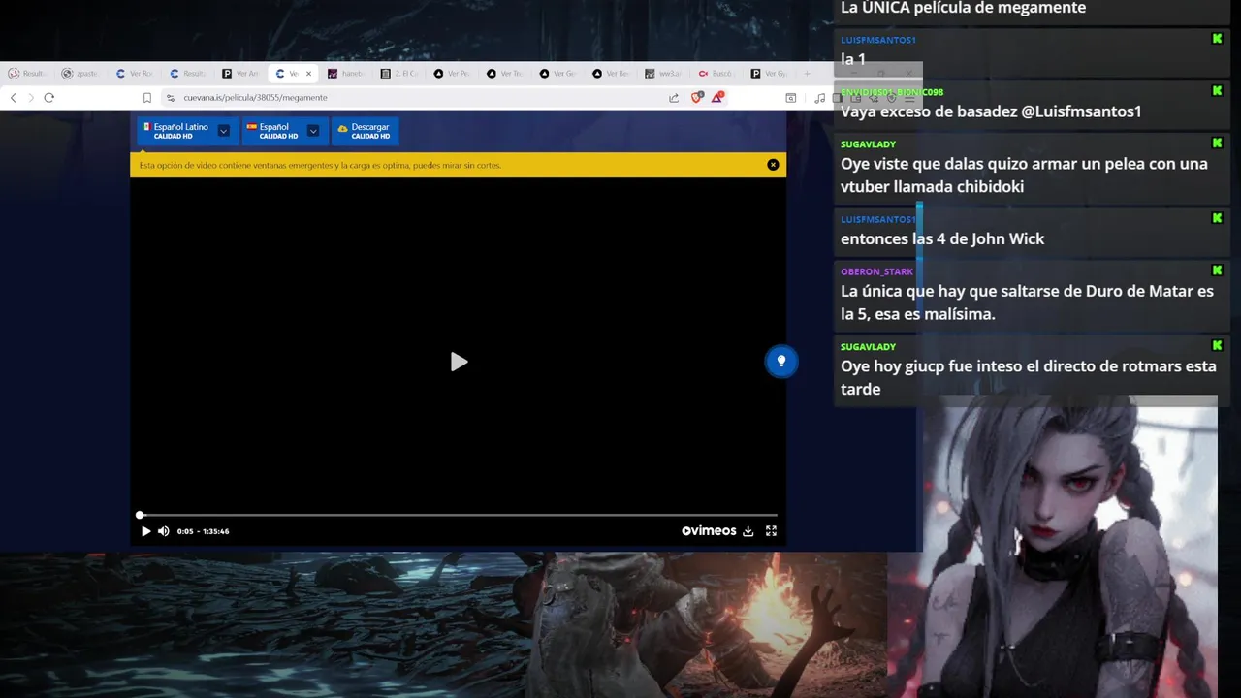1241x698 pixels.
Task: Click the 'directo de rotmars' chat message
Action: pyautogui.click(x=1028, y=377)
